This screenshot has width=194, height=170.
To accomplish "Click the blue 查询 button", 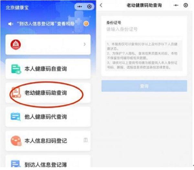I will tap(144, 86).
